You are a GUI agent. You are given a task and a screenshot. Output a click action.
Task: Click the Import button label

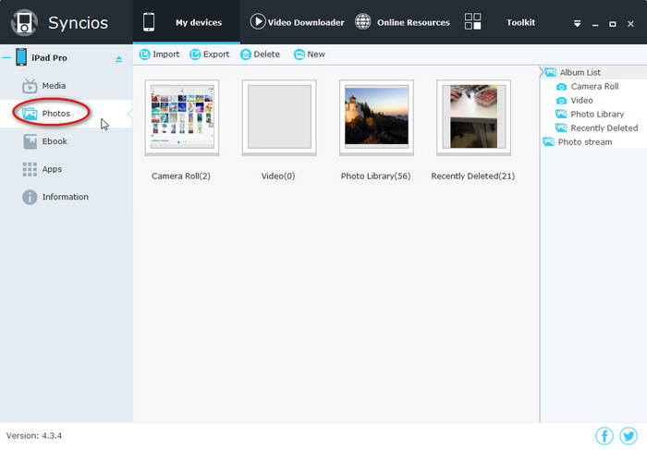(165, 55)
